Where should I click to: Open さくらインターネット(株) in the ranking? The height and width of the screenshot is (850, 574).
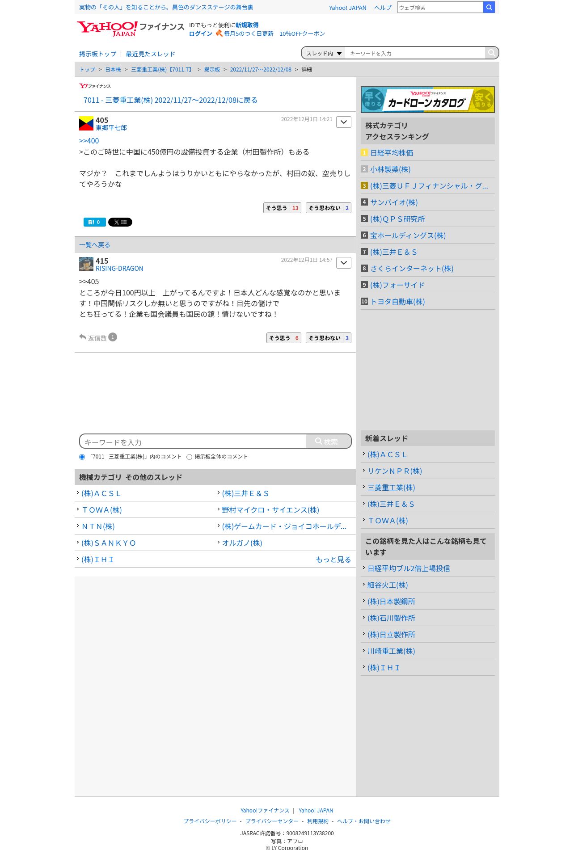tap(412, 269)
